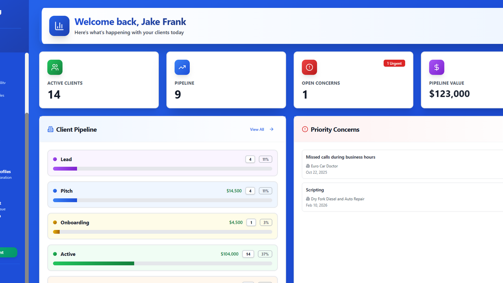
Task: Click the red Open Concerns alert icon
Action: pyautogui.click(x=309, y=67)
